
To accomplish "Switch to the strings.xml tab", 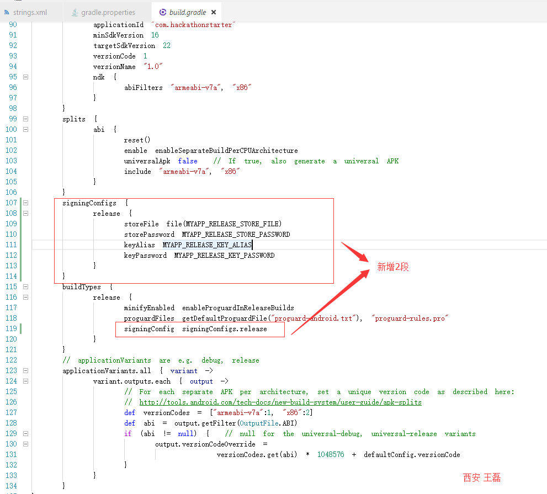I will [x=29, y=12].
